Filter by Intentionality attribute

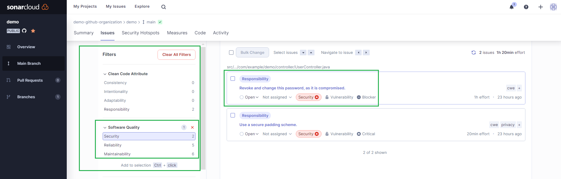point(149,92)
